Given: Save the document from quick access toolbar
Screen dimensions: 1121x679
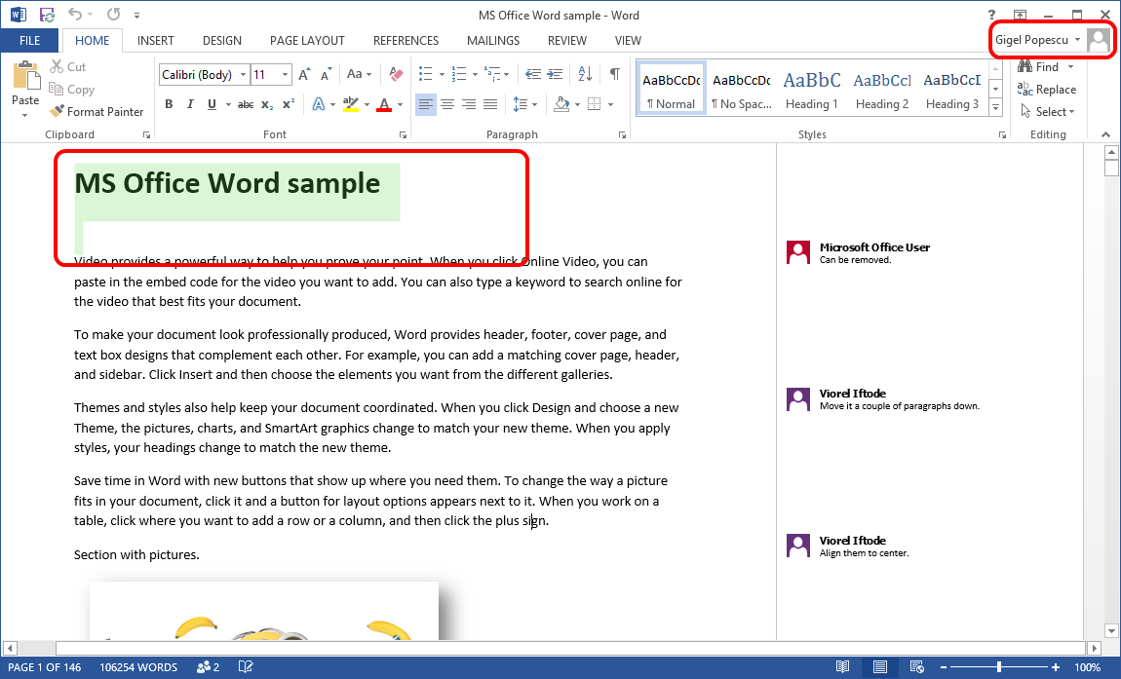Looking at the screenshot, I should point(47,15).
